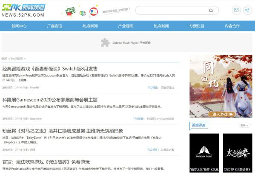Open the mail envelope icon
The image size is (255, 174).
click(x=236, y=10)
